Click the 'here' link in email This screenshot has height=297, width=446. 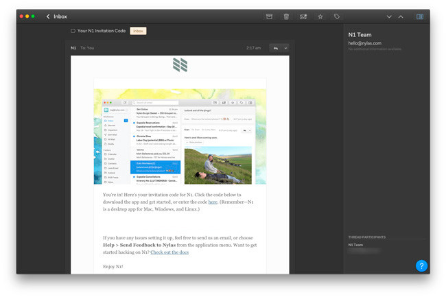pos(213,202)
